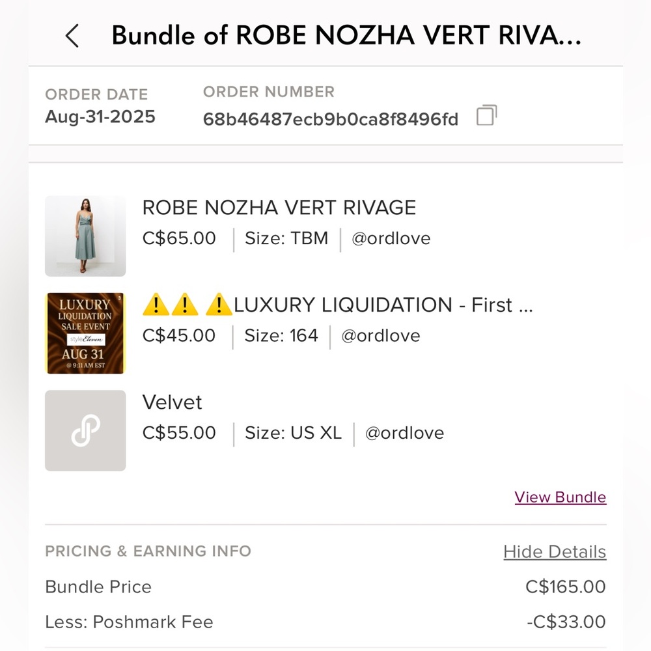This screenshot has height=651, width=651.
Task: Open the Luxury Liquidation Sale Event thumbnail
Action: coord(85,333)
